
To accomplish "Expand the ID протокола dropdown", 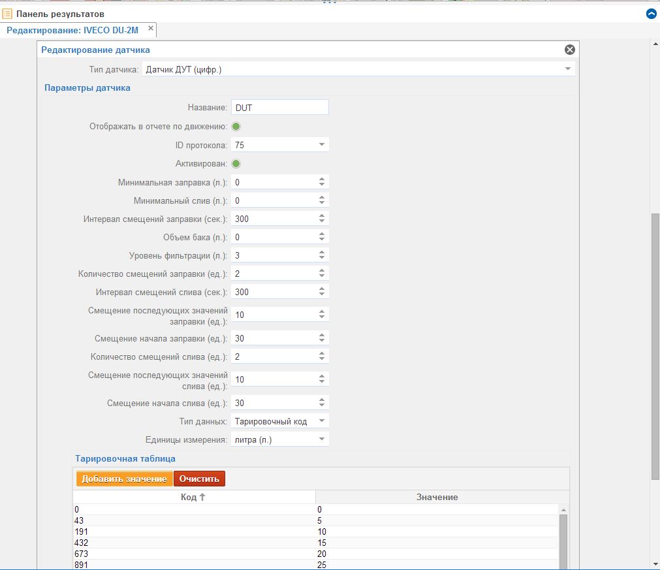I will coord(321,145).
